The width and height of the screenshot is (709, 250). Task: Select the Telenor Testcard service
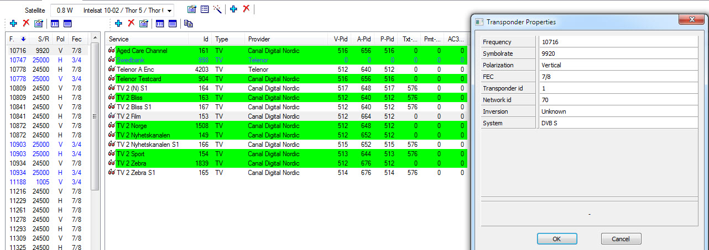coord(288,79)
